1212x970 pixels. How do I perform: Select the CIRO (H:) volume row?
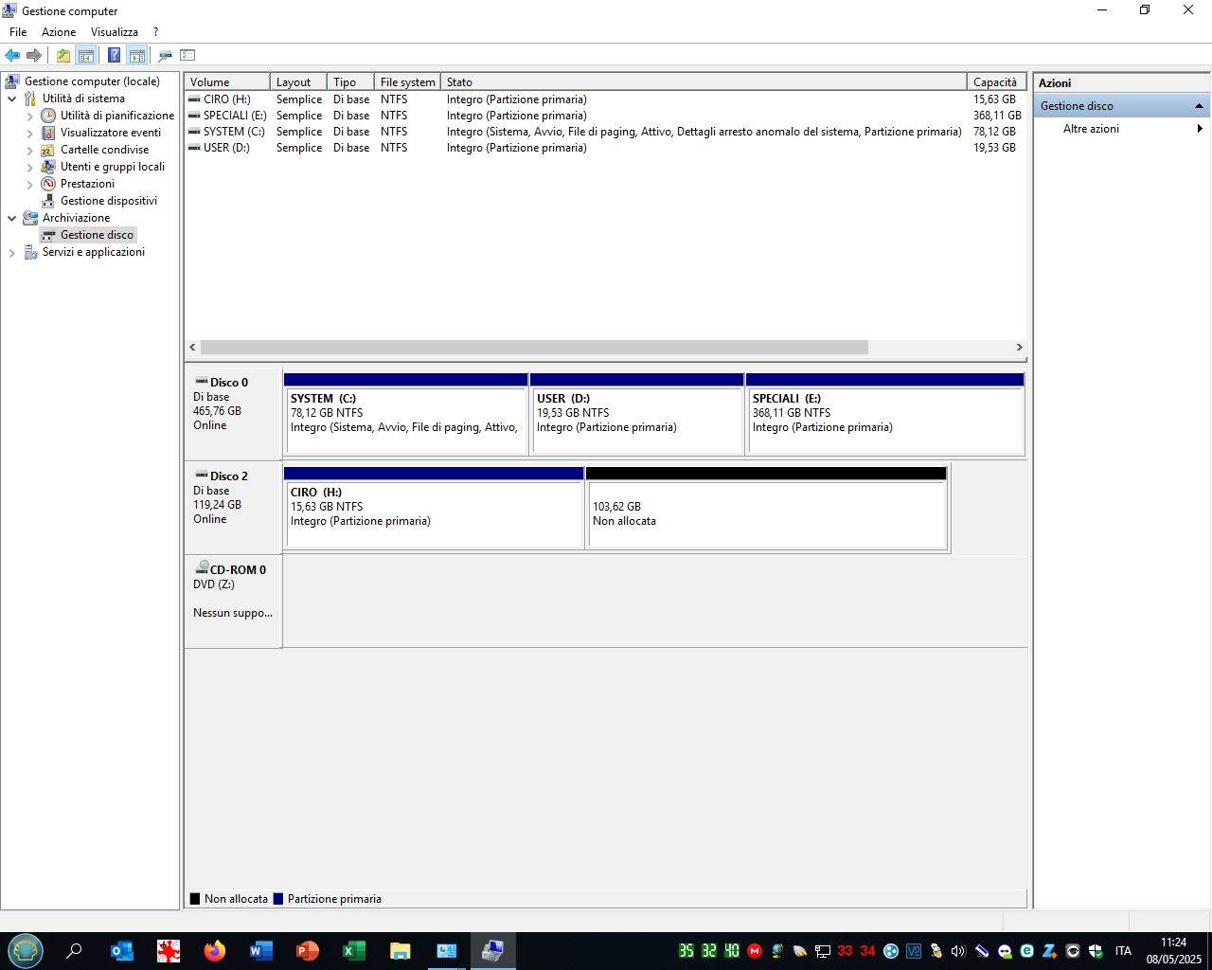coord(605,99)
